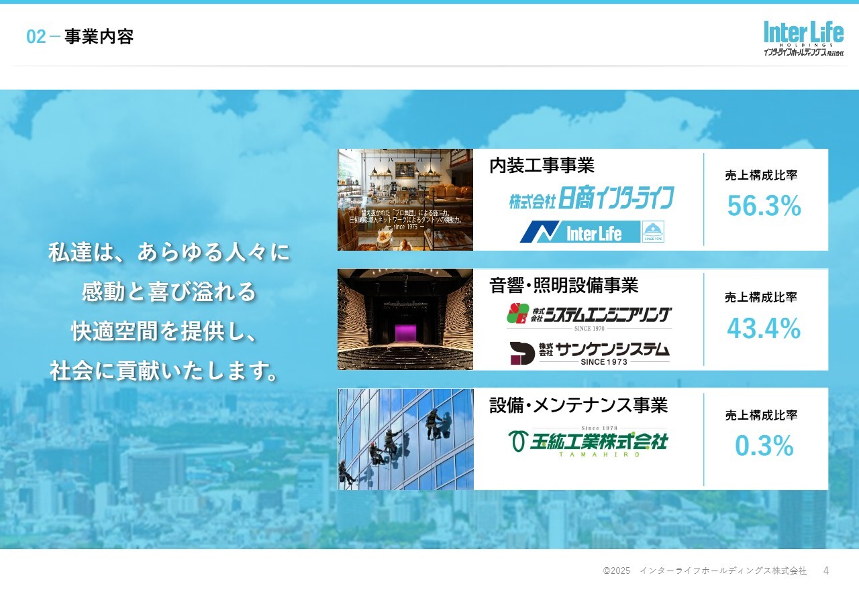Click the Inter Life Holdings logo

803,38
